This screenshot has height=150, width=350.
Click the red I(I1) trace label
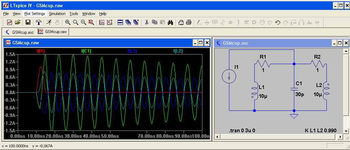pyautogui.click(x=40, y=51)
